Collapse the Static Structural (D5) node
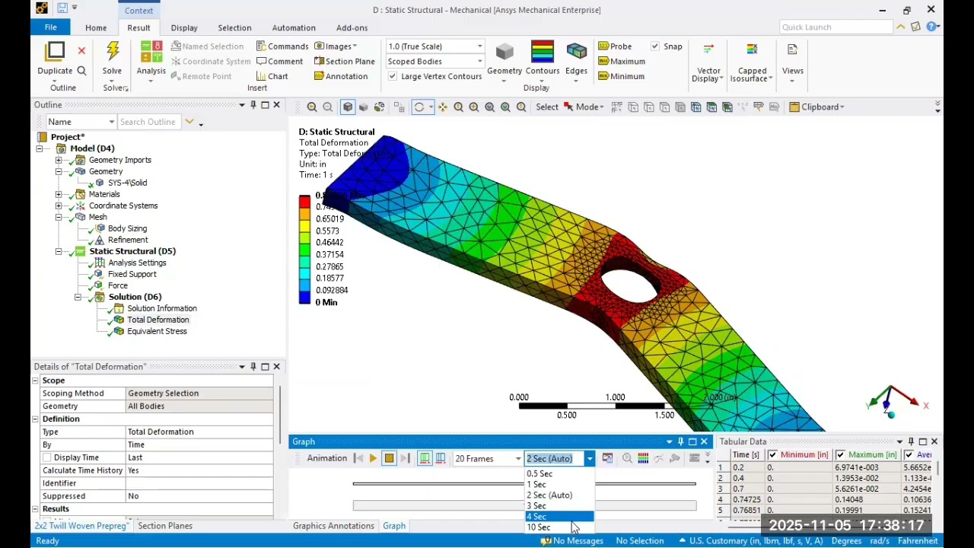This screenshot has height=548, width=974. [x=59, y=251]
